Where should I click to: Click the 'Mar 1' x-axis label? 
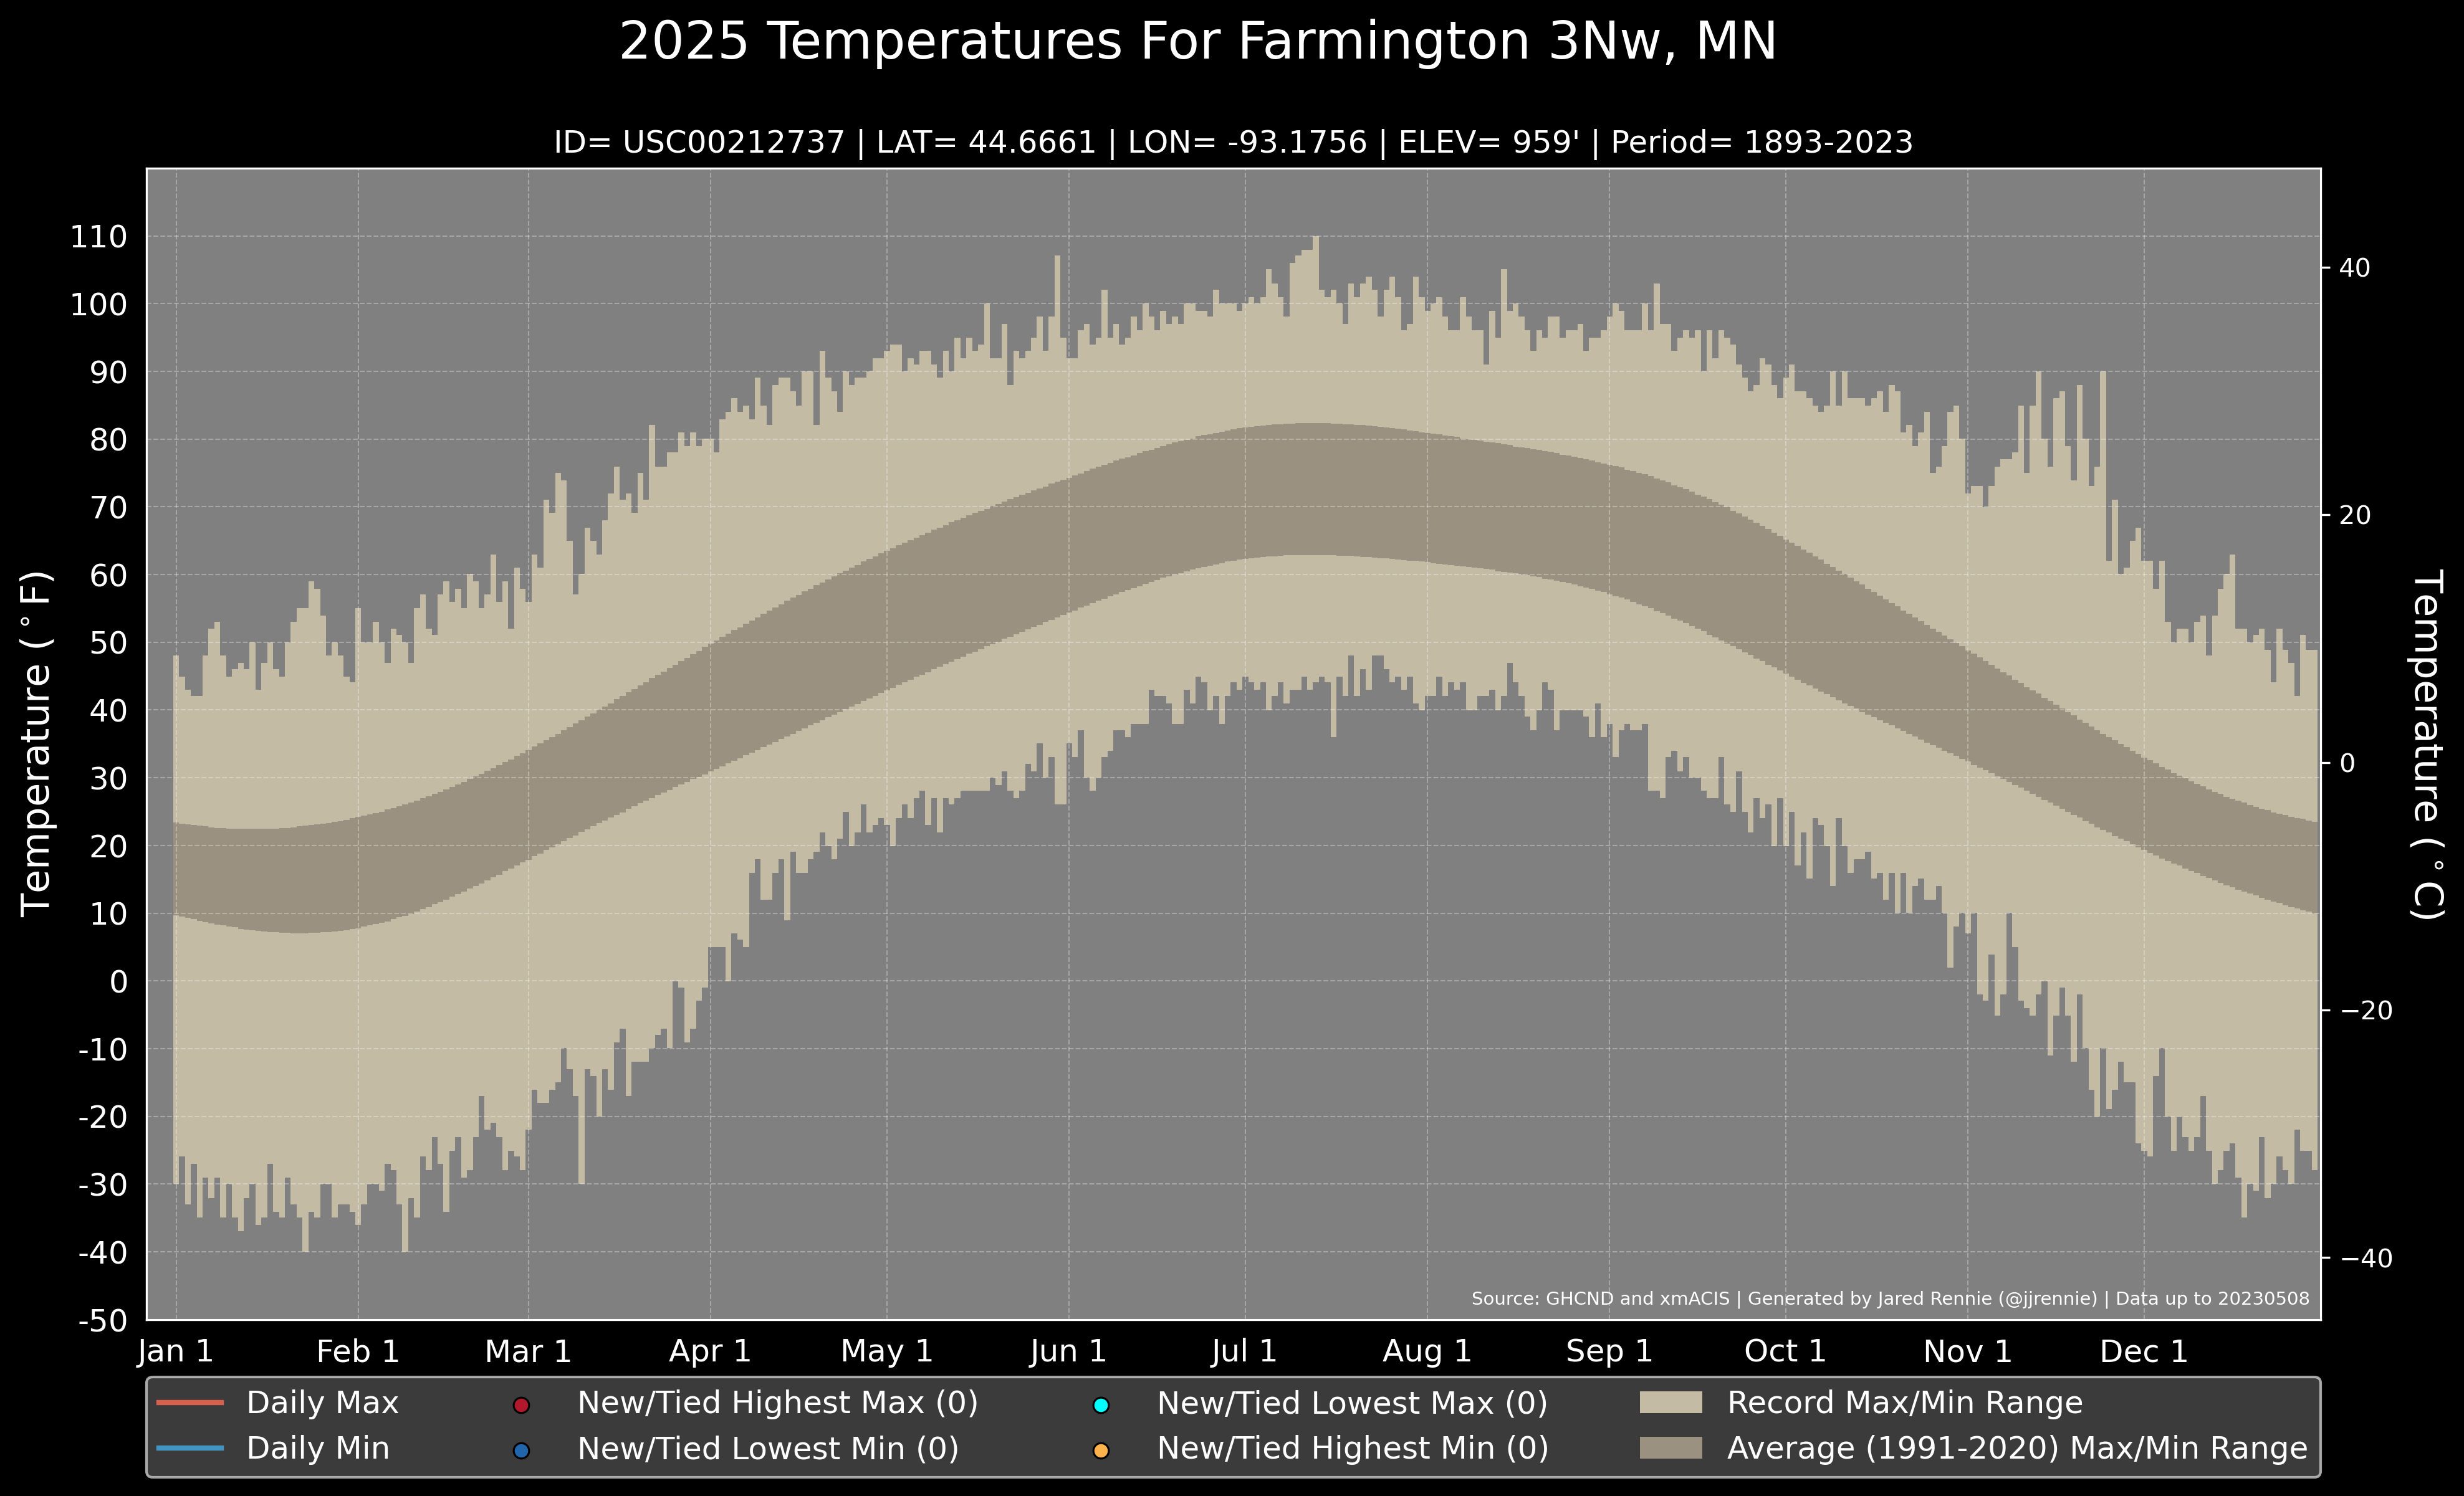coord(528,1352)
